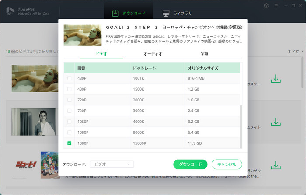Open the ダウンロード type dropdown showing ビデオ
This screenshot has width=306, height=195.
(x=112, y=164)
